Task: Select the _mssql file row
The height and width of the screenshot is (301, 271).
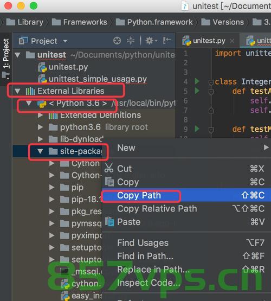Action: tap(57, 271)
